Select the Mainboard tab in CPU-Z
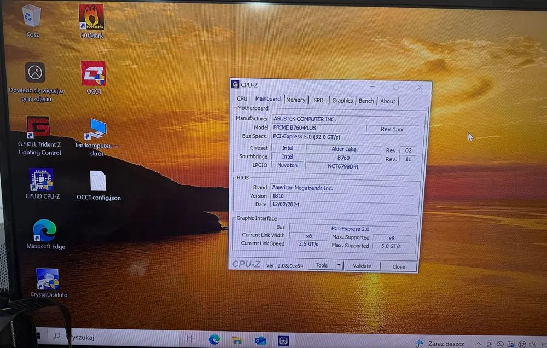This screenshot has height=348, width=547. (x=267, y=99)
